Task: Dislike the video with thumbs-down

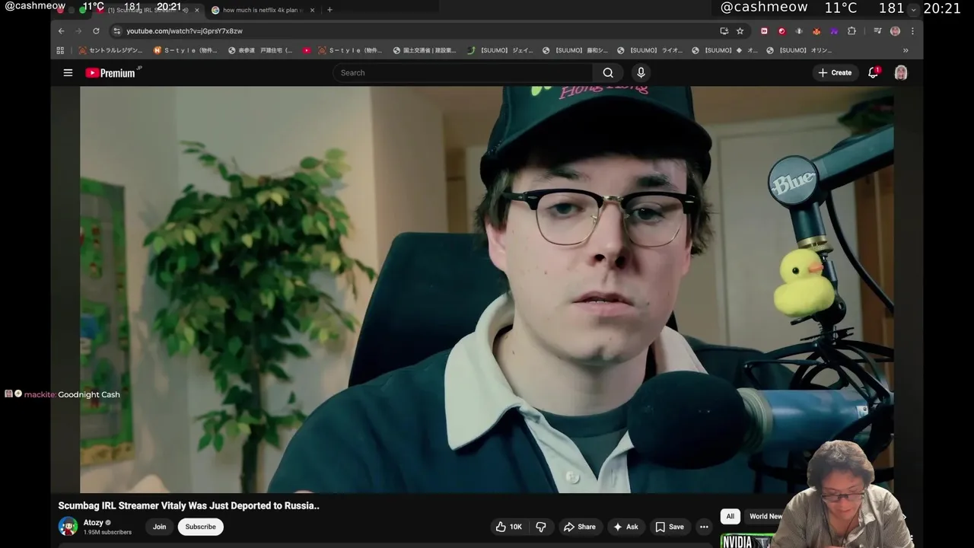Action: (x=541, y=527)
